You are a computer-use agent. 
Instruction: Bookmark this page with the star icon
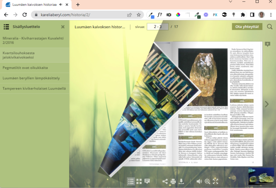point(139,15)
